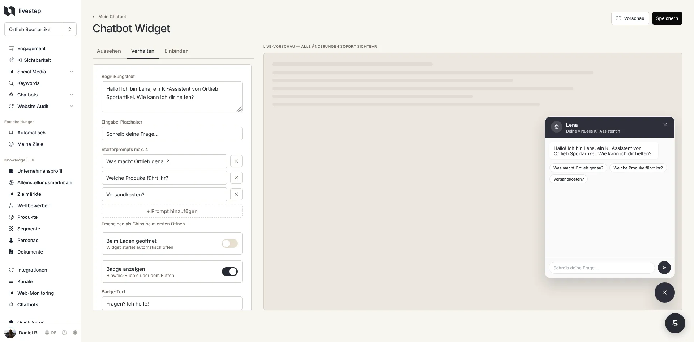Expand the Social Media chevron
This screenshot has width=694, height=342.
pos(72,72)
